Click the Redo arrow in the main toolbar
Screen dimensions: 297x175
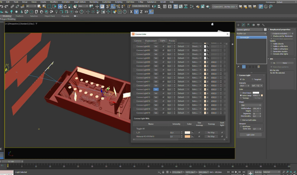click(x=6, y=7)
